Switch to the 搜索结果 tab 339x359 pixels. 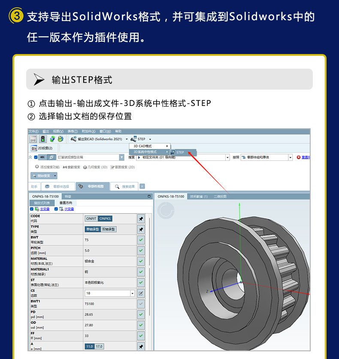[124, 187]
